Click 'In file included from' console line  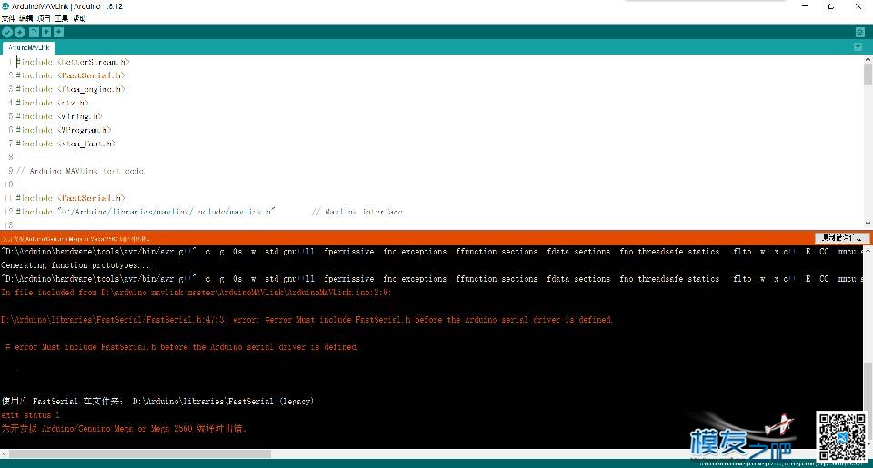(x=196, y=292)
